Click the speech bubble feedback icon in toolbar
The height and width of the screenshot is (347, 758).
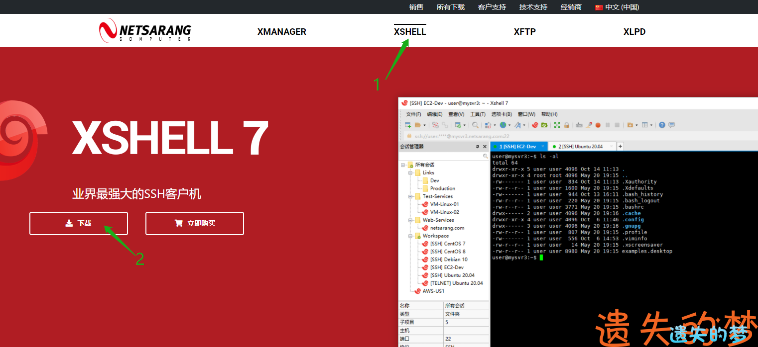pos(671,125)
